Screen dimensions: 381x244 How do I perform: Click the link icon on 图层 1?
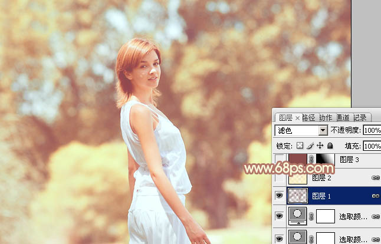(x=375, y=195)
